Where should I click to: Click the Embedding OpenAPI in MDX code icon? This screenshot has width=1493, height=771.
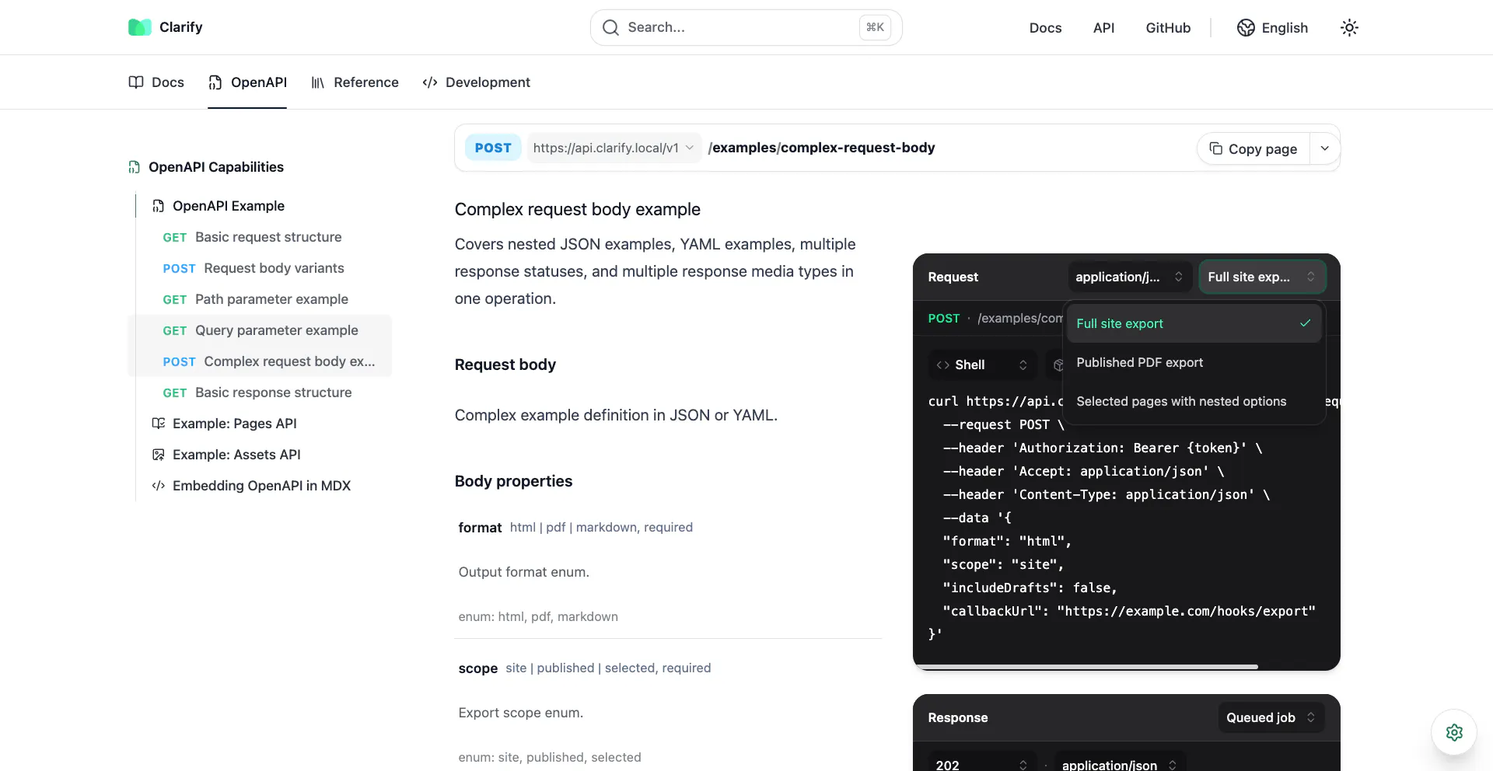159,486
